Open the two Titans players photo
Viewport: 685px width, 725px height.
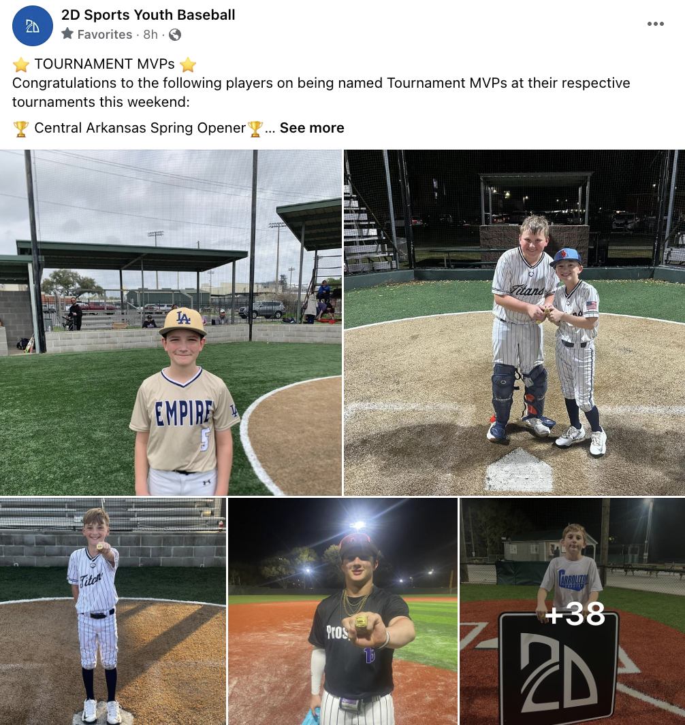click(x=515, y=322)
